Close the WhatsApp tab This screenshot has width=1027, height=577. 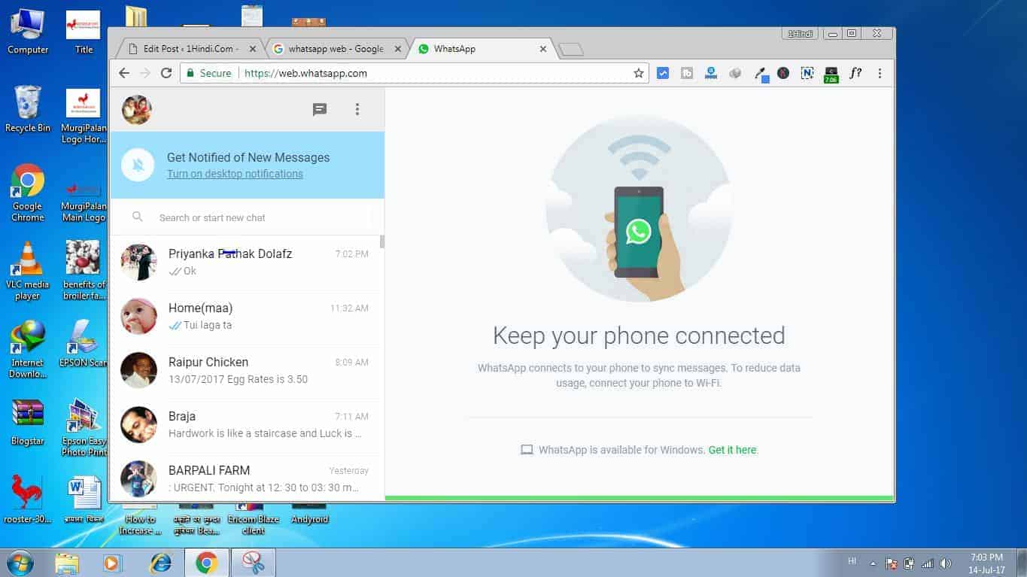point(543,49)
